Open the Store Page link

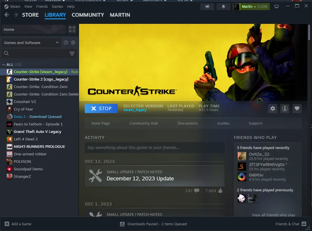click(x=100, y=123)
